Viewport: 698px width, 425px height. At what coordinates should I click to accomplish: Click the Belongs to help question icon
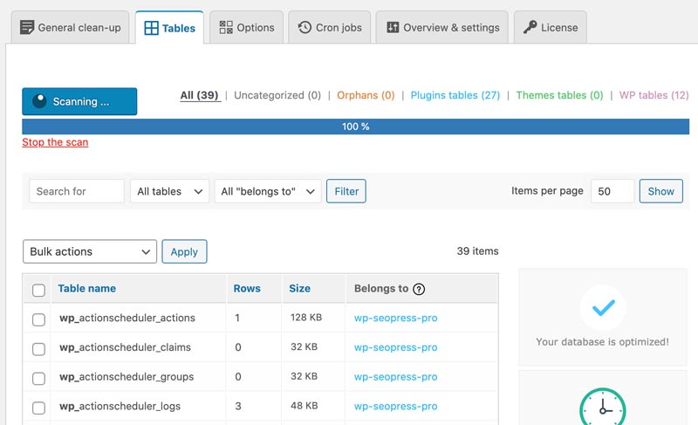pos(419,289)
